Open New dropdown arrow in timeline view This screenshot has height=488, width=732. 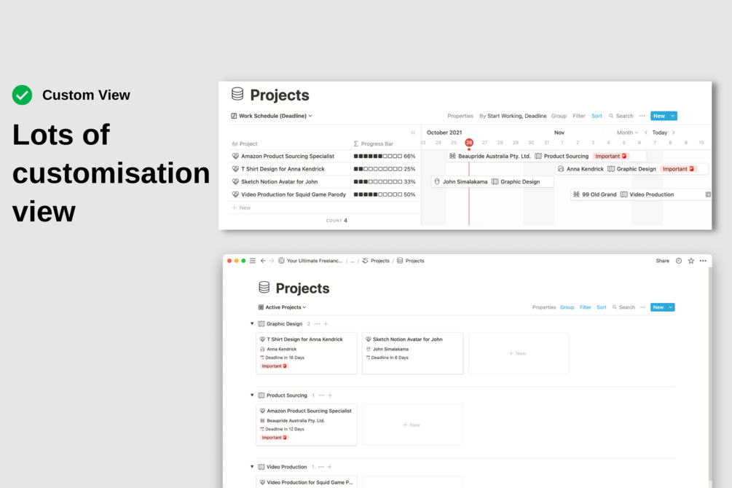point(673,116)
